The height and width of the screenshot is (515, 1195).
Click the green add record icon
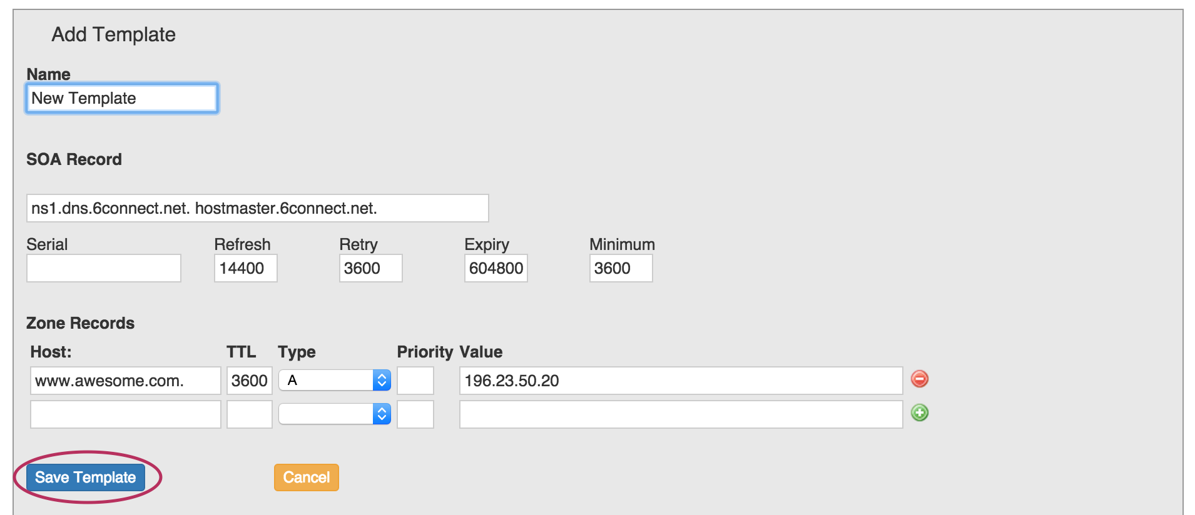click(x=919, y=412)
